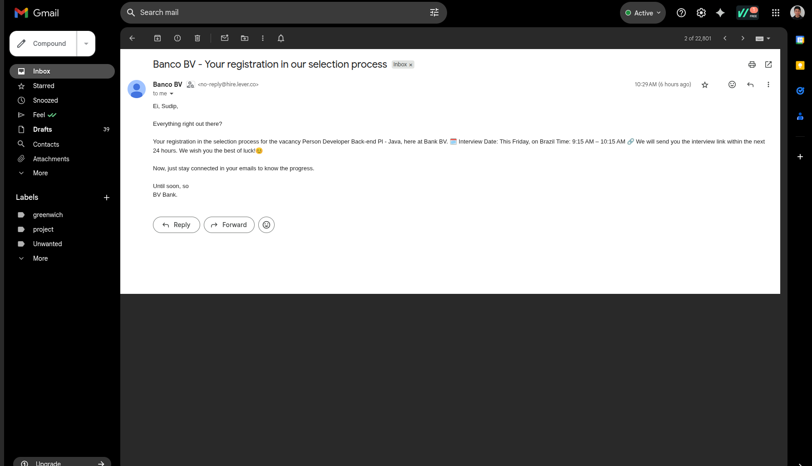Open the Feel folder

(x=62, y=115)
